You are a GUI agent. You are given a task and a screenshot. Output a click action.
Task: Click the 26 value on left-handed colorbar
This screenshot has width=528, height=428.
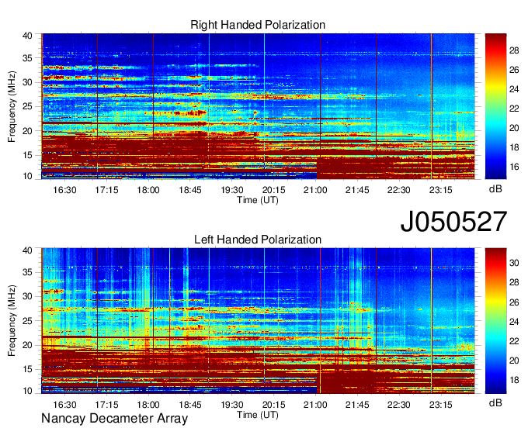coord(514,302)
